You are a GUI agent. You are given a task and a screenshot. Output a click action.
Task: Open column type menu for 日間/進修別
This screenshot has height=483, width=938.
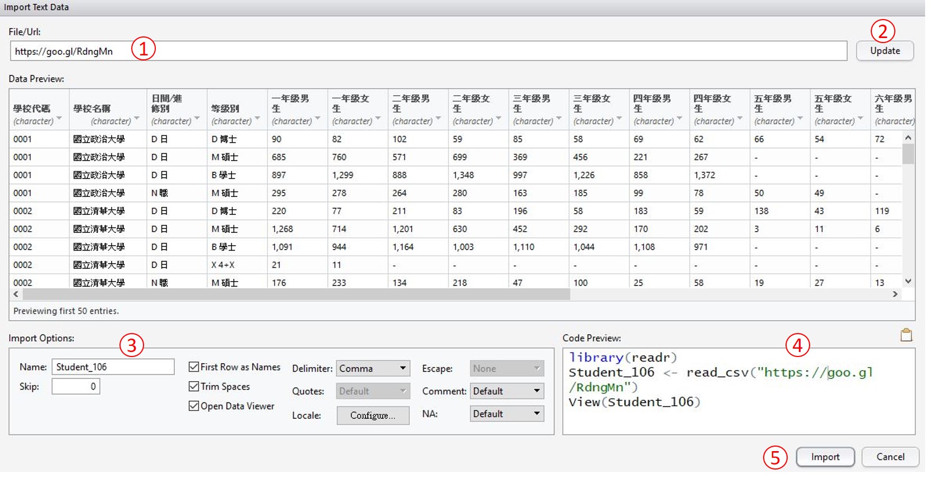coord(197,119)
